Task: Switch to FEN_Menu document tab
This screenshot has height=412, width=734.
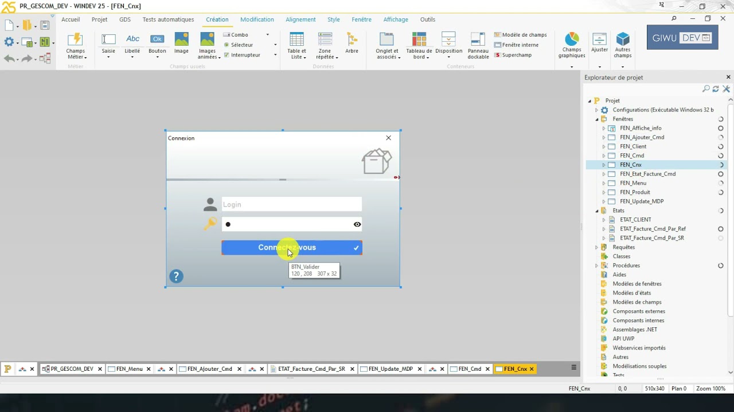Action: point(129,369)
